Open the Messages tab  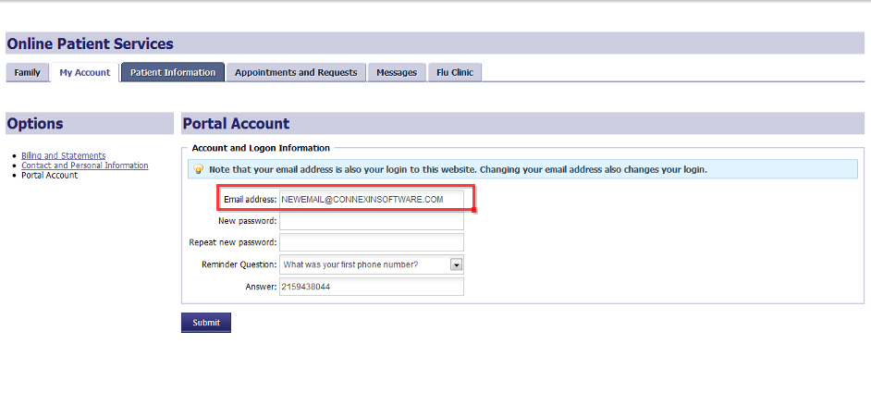point(397,72)
